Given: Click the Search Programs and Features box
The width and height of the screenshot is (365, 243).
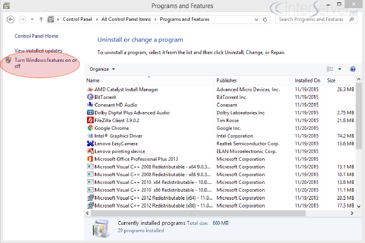Looking at the screenshot, I should 316,19.
